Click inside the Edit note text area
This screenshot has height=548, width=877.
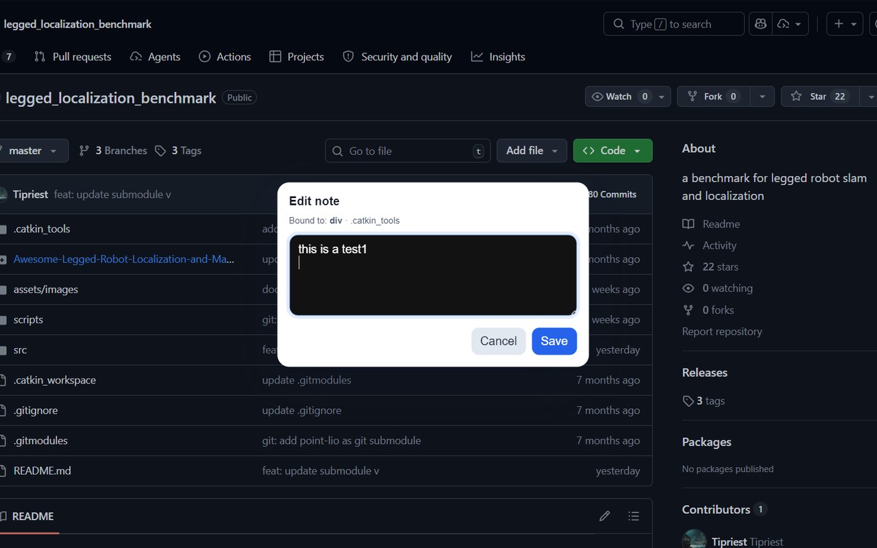(433, 275)
